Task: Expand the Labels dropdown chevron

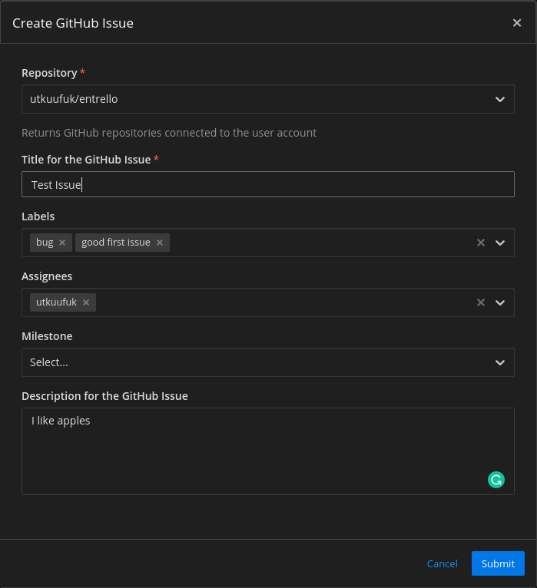Action: point(500,243)
